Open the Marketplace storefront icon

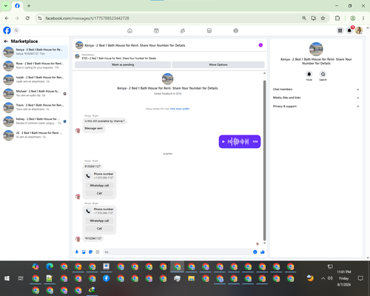pos(209,30)
